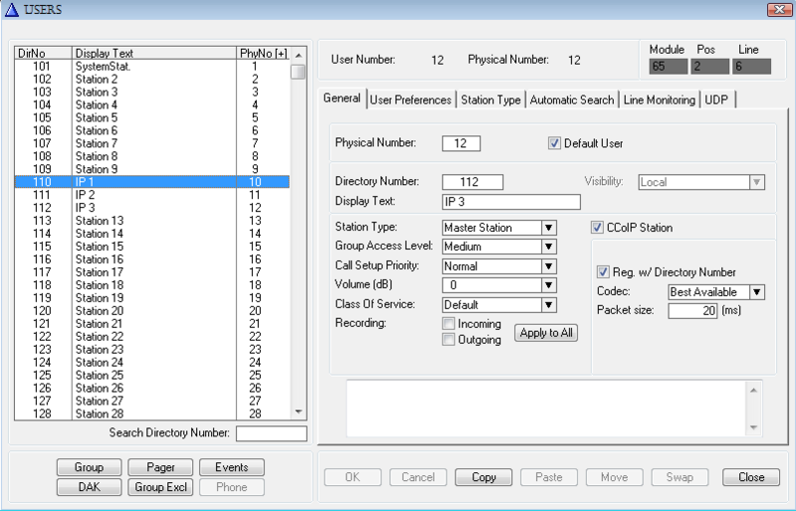Click the Line value field 6

(751, 67)
